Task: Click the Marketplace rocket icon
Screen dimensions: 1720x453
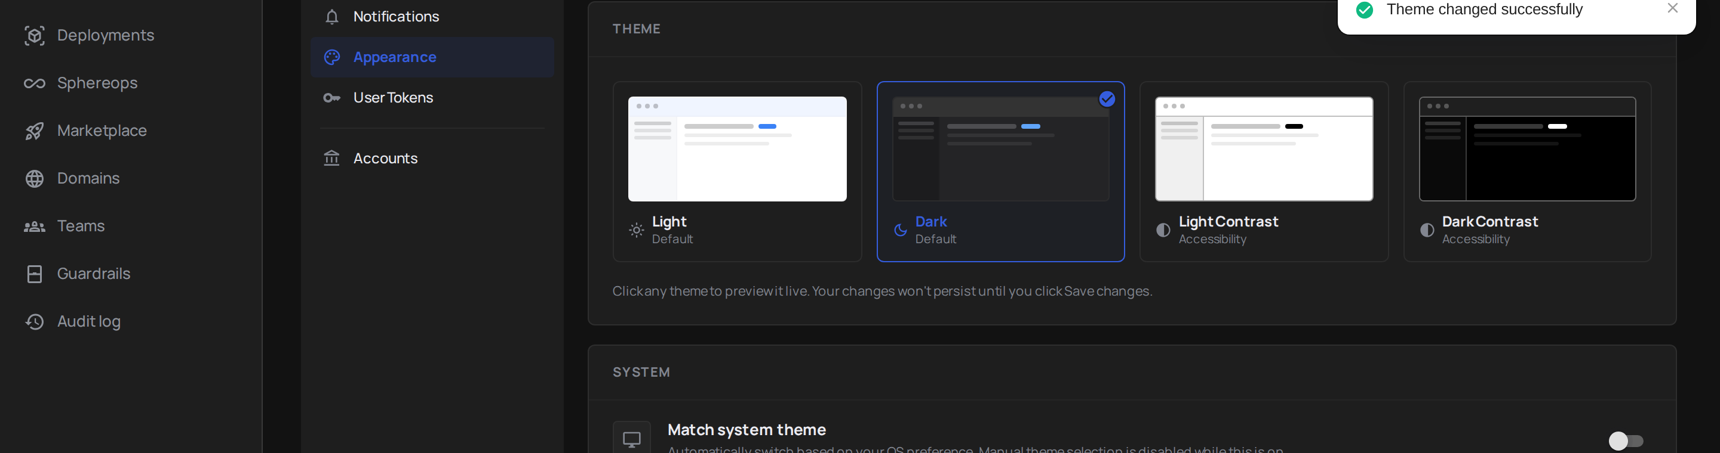Action: (35, 131)
